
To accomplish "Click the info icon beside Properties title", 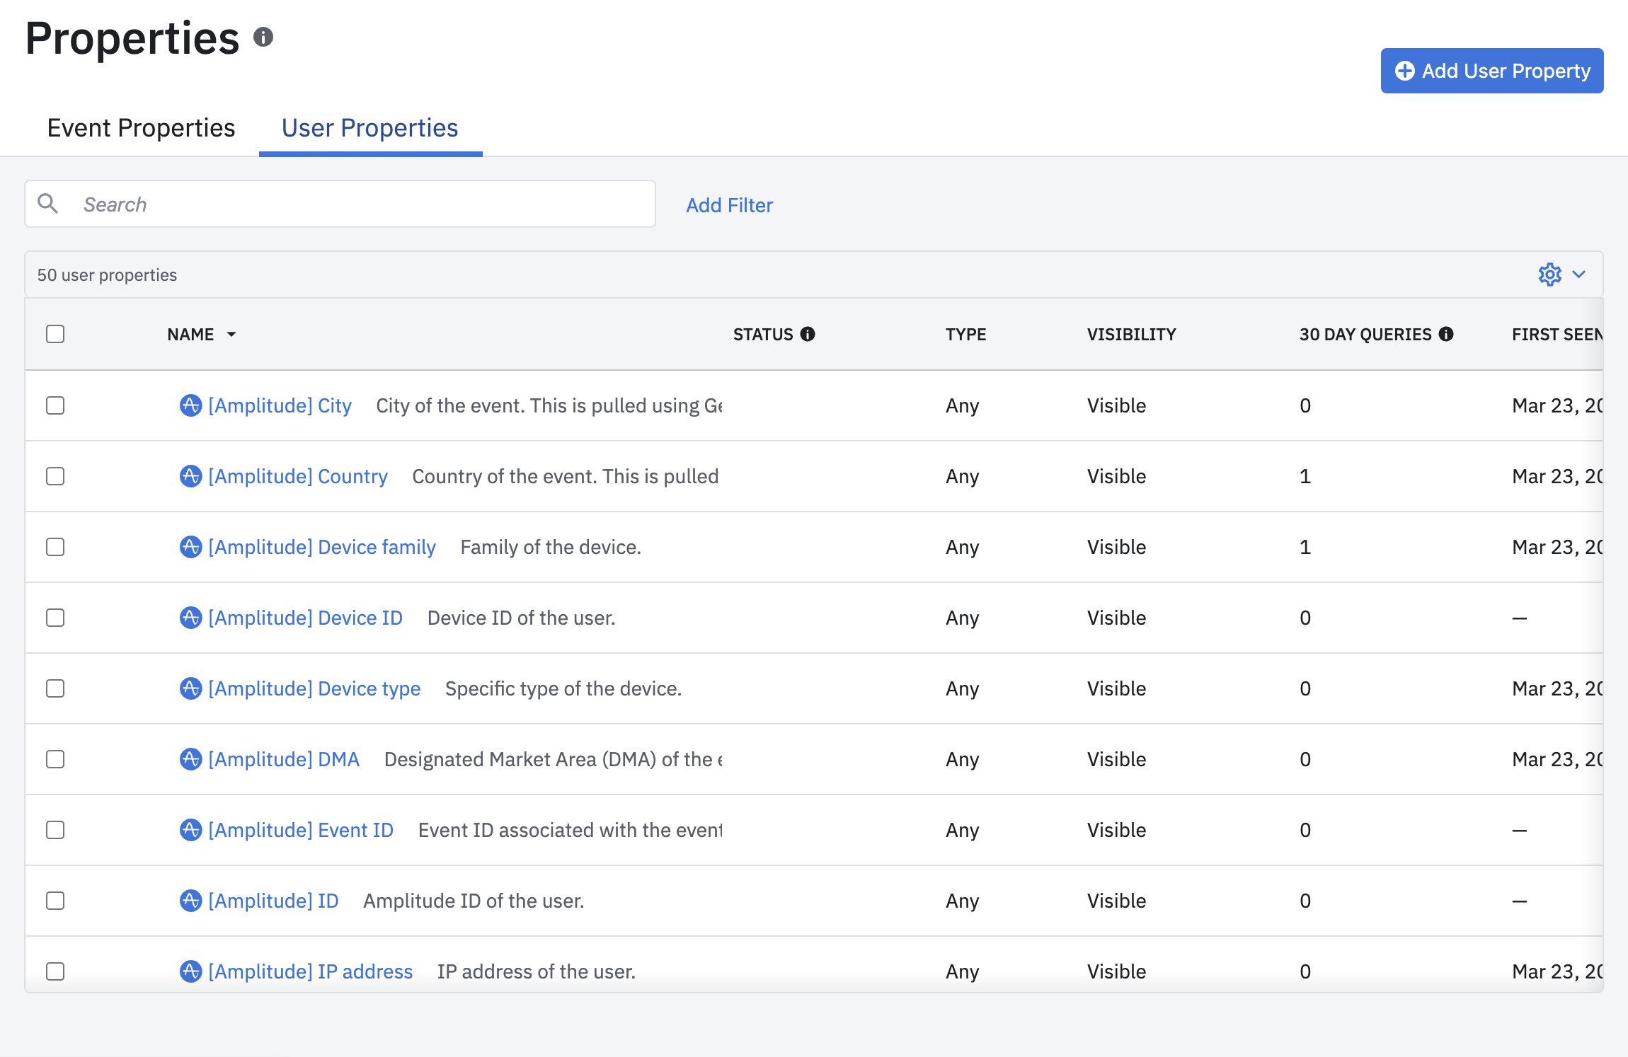I will (263, 37).
